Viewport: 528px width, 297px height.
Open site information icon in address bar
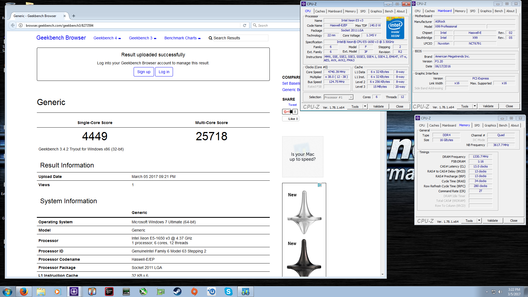click(21, 25)
